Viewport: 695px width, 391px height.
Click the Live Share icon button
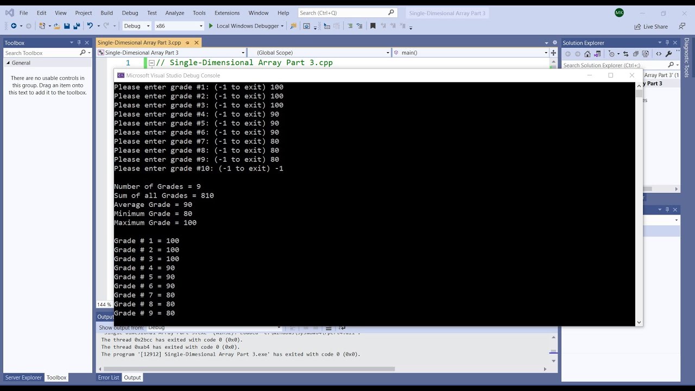[651, 27]
